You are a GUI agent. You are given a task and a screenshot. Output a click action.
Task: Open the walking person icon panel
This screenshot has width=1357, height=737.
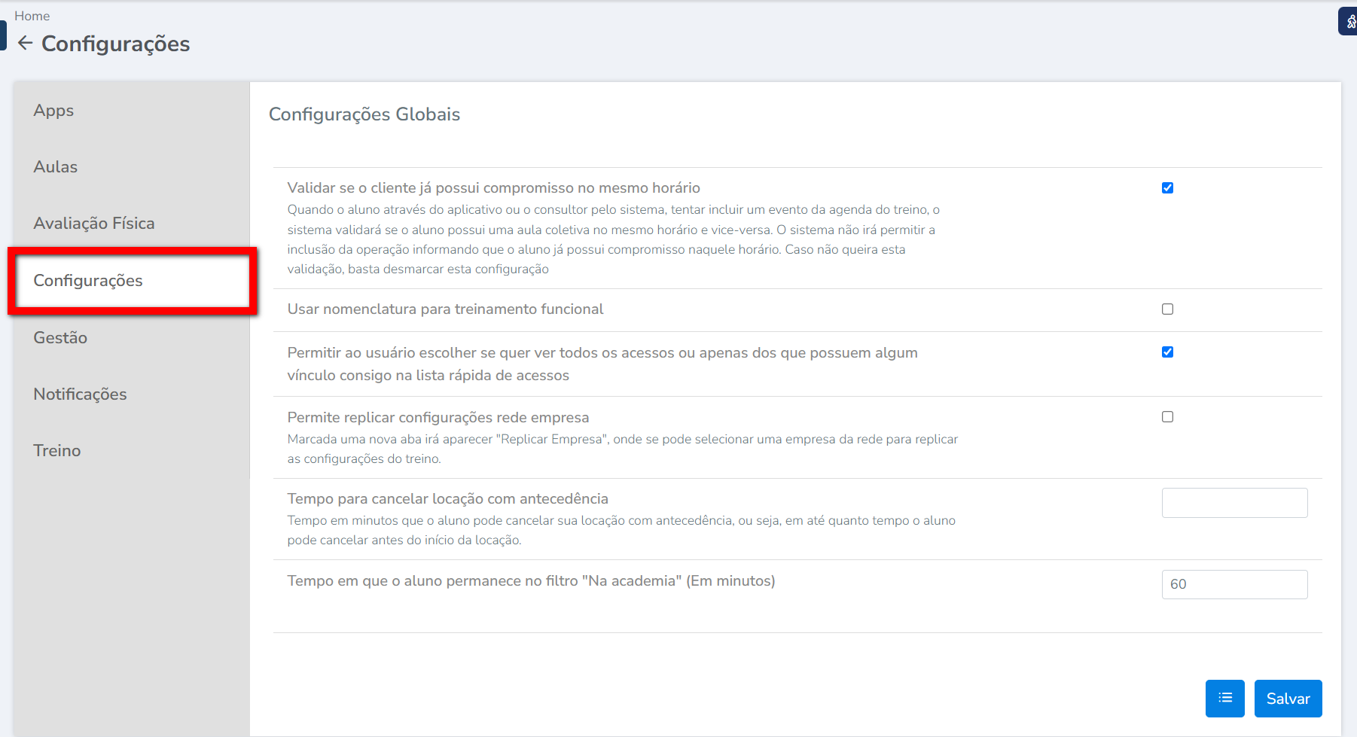click(1349, 22)
